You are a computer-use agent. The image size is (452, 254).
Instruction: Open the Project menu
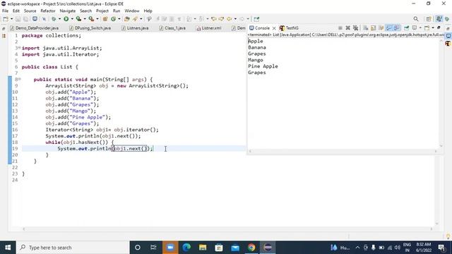(x=102, y=11)
